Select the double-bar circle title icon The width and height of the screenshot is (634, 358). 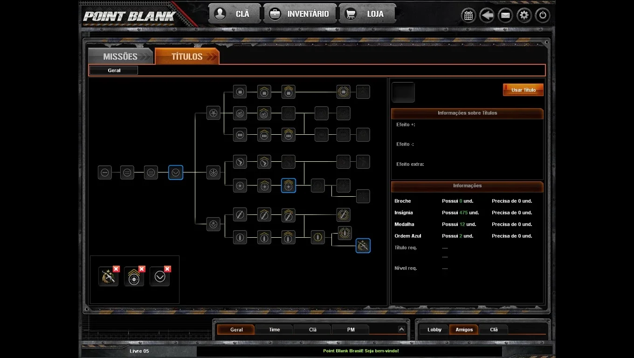pos(127,172)
